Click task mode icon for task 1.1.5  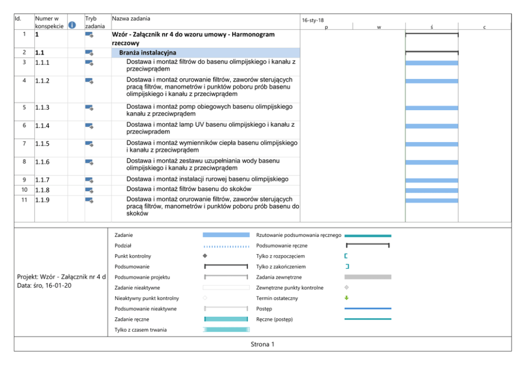click(89, 144)
